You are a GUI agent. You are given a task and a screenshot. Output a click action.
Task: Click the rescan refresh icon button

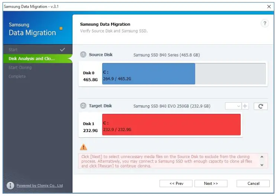pos(260,106)
